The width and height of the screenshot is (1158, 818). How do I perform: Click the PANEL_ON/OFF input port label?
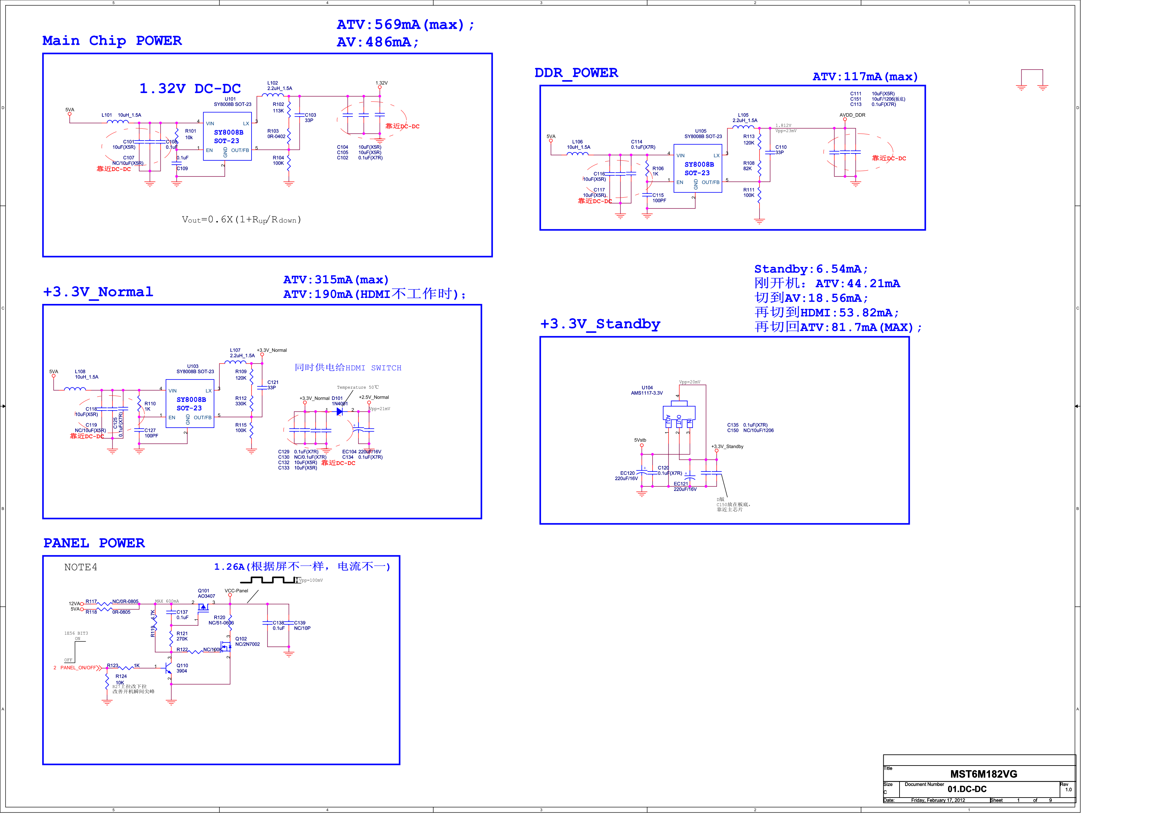pyautogui.click(x=78, y=667)
